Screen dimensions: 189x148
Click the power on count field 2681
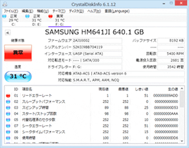[x=171, y=60]
